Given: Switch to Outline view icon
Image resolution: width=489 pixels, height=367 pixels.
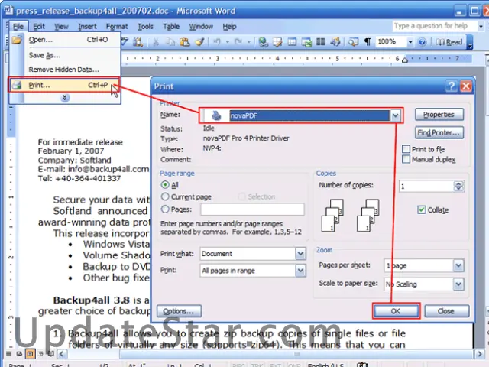Looking at the screenshot, I should click(40, 353).
